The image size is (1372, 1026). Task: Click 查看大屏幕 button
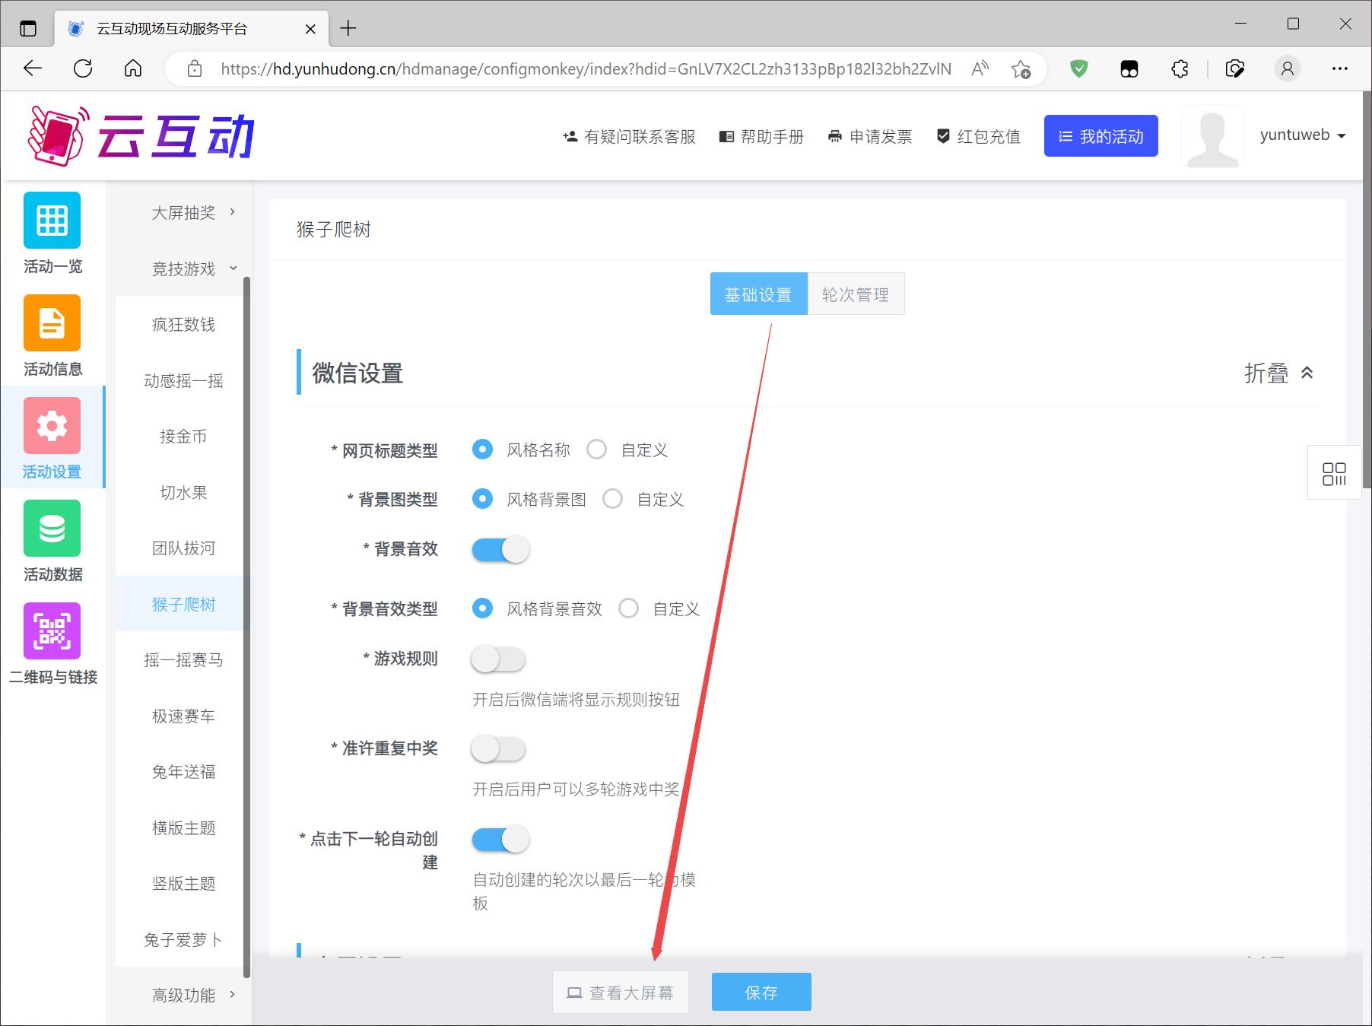point(621,992)
